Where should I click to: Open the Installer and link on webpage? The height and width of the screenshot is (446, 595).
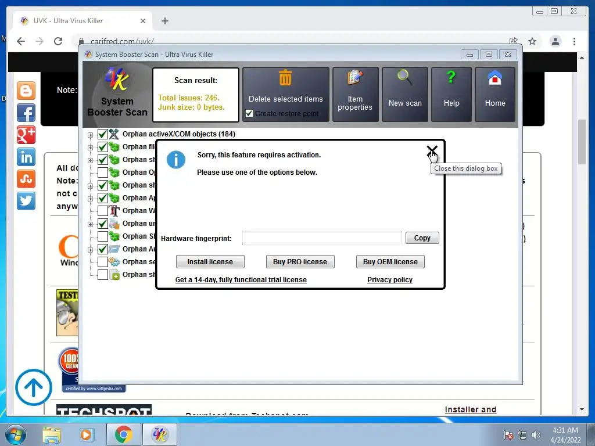click(x=471, y=409)
